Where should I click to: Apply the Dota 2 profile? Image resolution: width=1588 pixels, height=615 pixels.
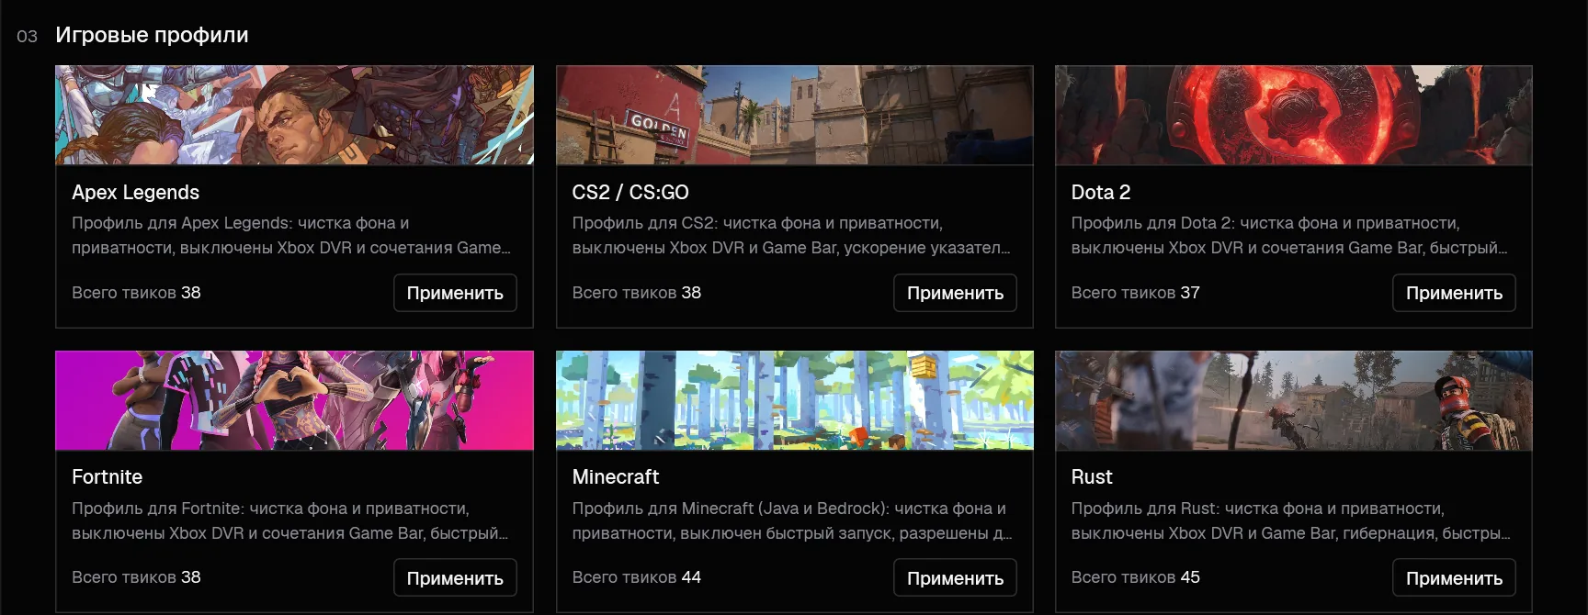pyautogui.click(x=1454, y=293)
